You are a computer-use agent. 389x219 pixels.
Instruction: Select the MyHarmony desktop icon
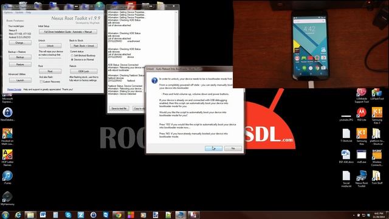pyautogui.click(x=7, y=199)
